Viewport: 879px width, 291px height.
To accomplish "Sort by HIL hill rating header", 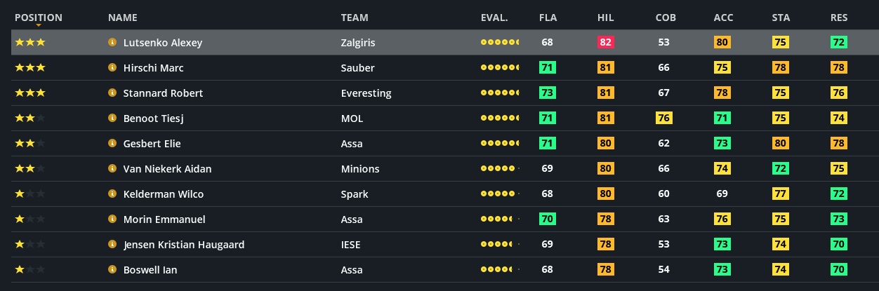I will [605, 18].
